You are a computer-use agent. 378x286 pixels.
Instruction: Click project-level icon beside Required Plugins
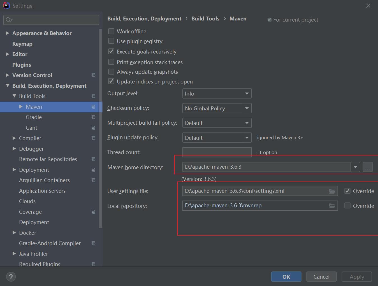coord(94,264)
